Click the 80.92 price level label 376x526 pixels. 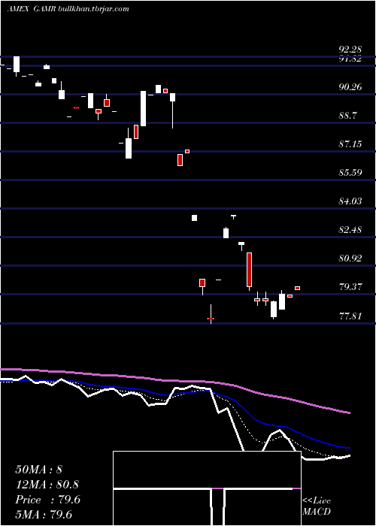tap(350, 258)
